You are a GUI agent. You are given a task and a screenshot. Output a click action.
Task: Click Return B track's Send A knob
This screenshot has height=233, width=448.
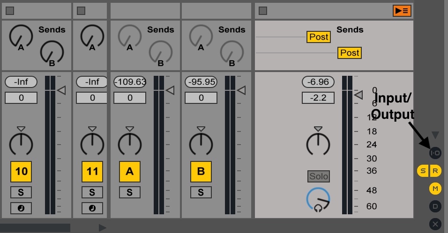tap(201, 36)
